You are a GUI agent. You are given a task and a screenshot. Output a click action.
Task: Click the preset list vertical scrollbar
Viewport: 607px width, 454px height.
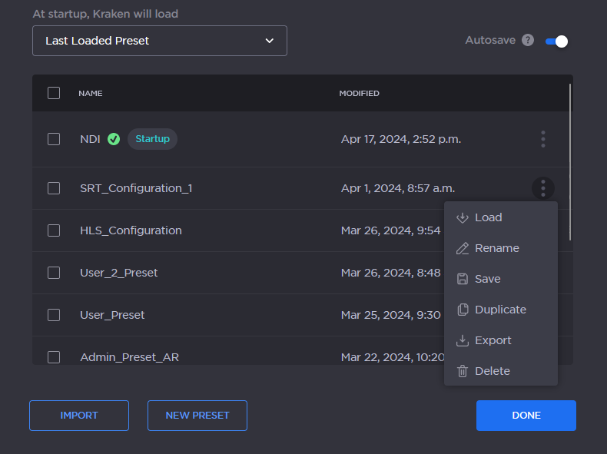point(570,161)
